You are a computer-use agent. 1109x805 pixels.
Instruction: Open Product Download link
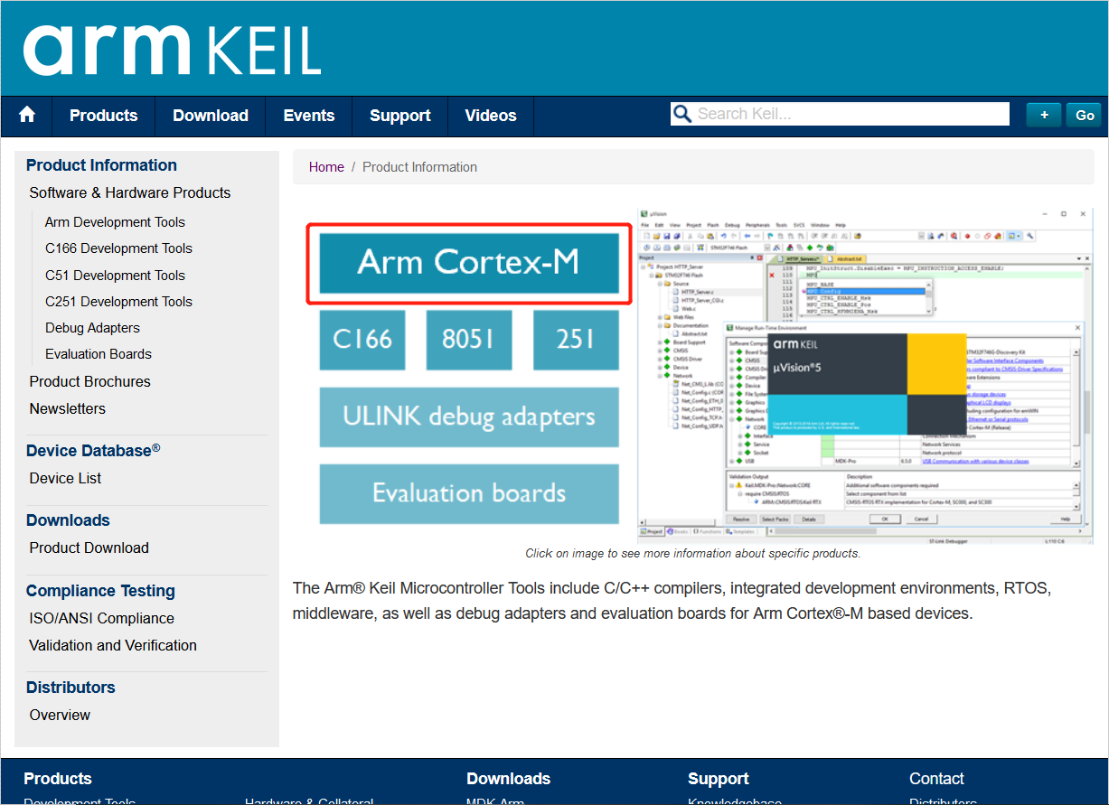(89, 548)
